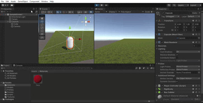This screenshot has width=203, height=103.
Task: Open the Motion Vectors dropdown
Action: 188,79
